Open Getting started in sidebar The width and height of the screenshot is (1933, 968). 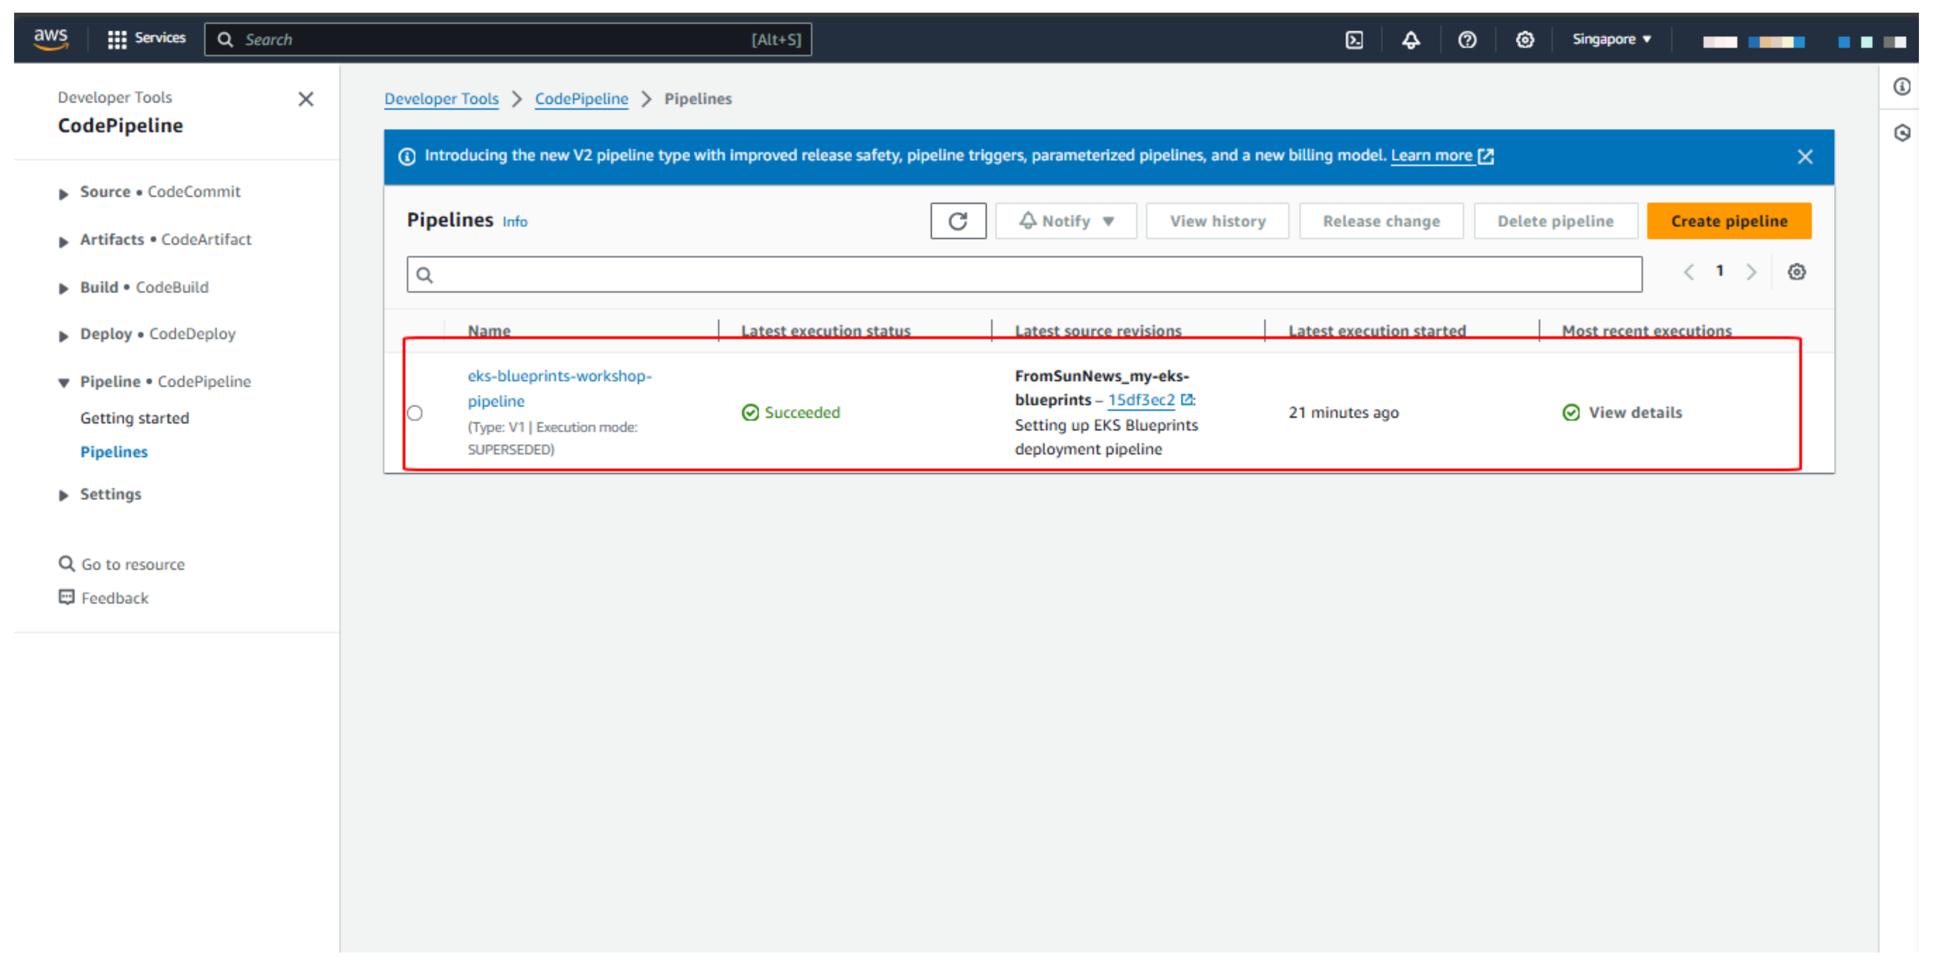pyautogui.click(x=134, y=418)
